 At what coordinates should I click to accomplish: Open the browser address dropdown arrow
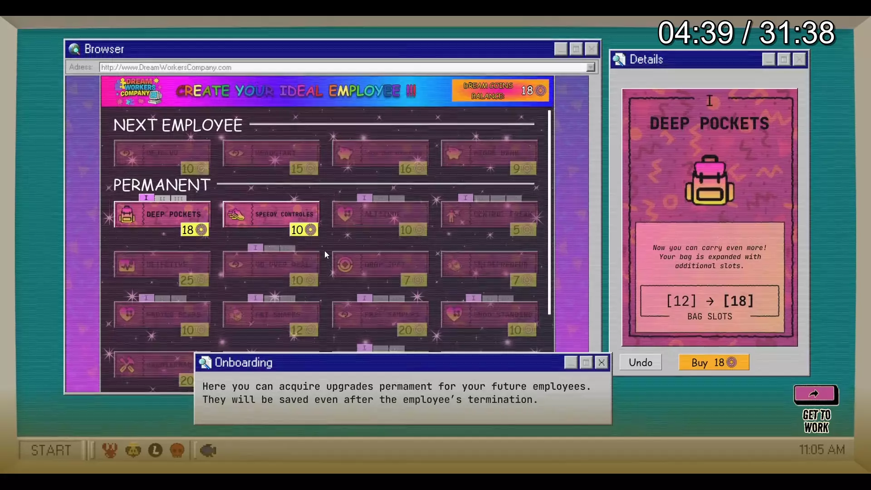[591, 68]
